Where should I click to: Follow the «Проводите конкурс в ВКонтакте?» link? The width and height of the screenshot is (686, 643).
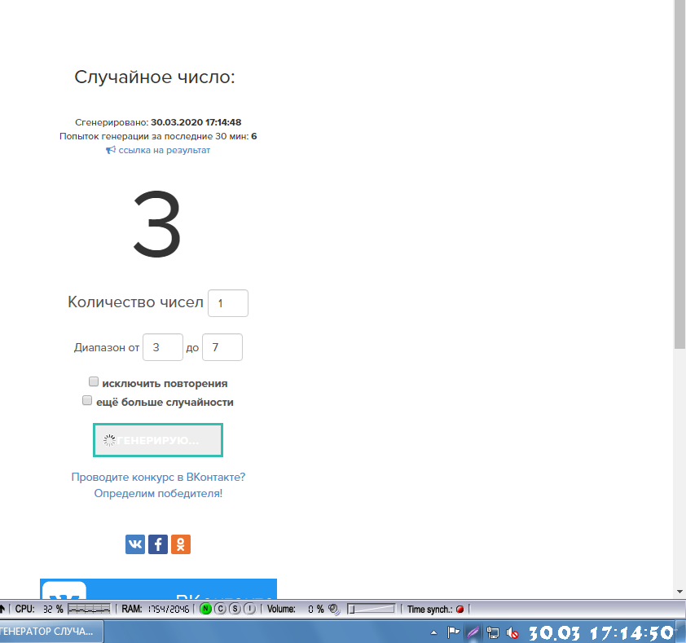(x=158, y=477)
